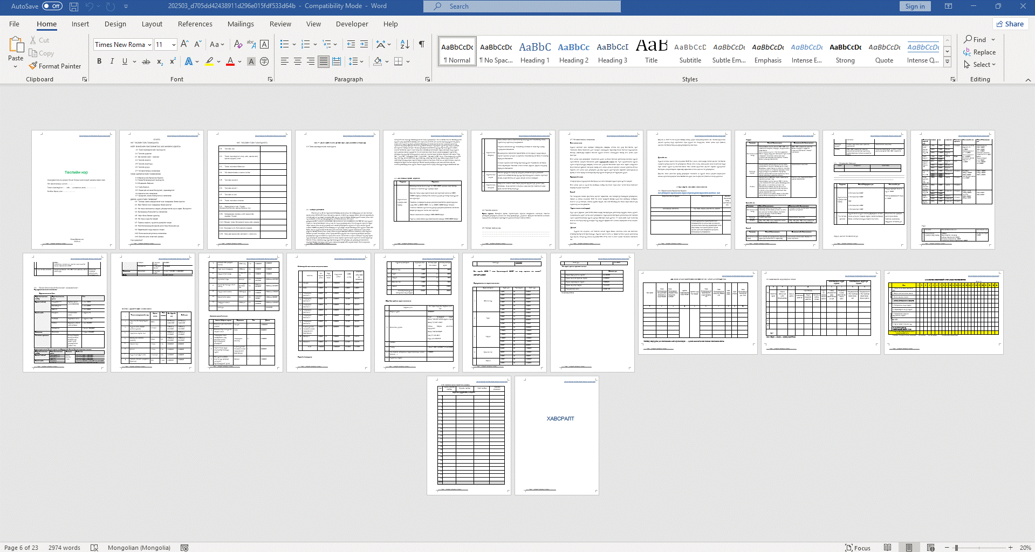Click the Sign in button
1035x552 pixels.
915,6
